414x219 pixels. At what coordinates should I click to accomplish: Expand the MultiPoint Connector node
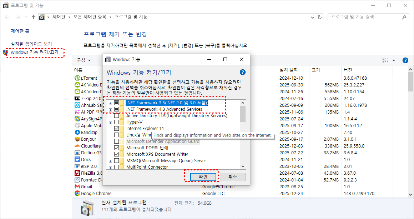[x=110, y=167]
